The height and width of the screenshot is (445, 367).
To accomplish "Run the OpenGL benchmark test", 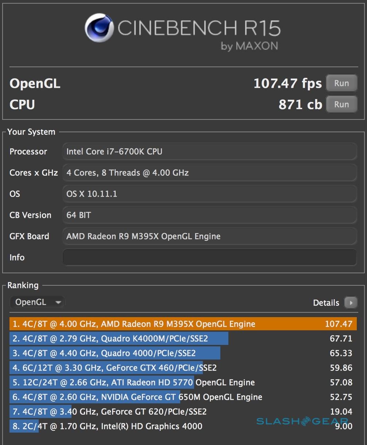I will pyautogui.click(x=341, y=83).
